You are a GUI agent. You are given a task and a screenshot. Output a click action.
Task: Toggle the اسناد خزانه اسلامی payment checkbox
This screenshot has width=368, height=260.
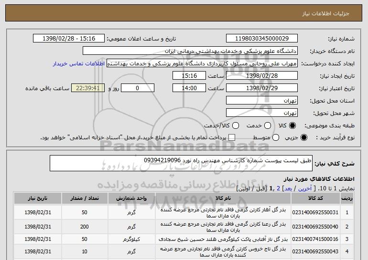(x=232, y=137)
